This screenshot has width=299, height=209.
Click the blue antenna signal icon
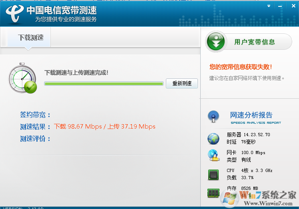[x=213, y=116]
